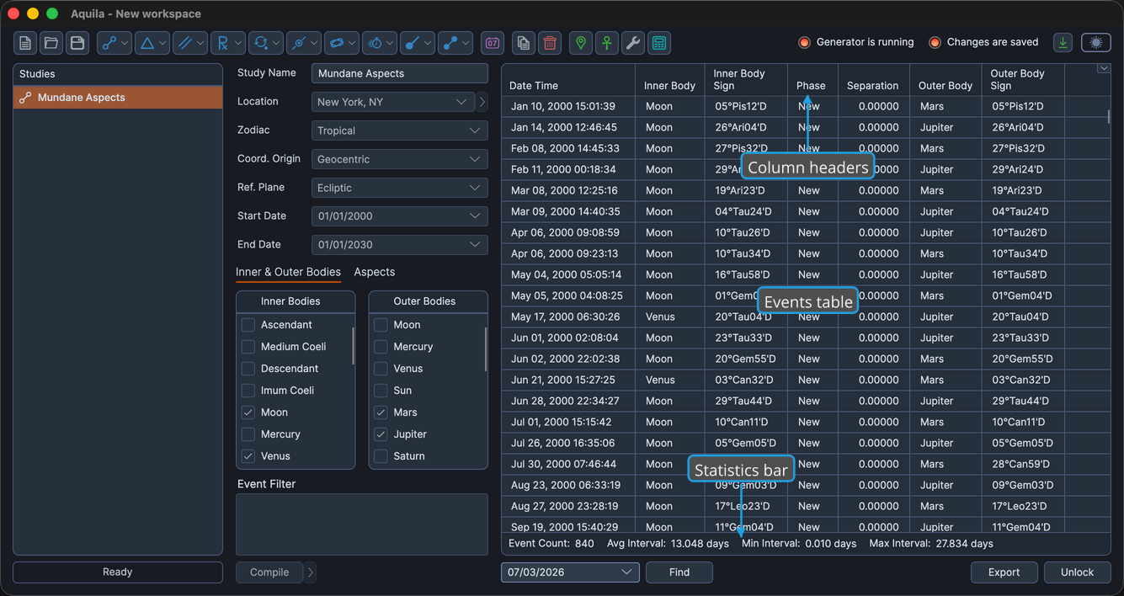Click the arrow button beside the Location field
Viewport: 1124px width, 596px height.
pyautogui.click(x=482, y=102)
